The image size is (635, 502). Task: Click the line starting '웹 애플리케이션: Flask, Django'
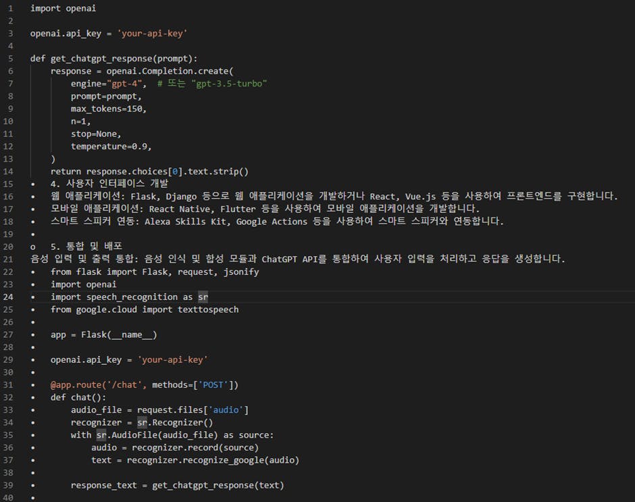(334, 197)
